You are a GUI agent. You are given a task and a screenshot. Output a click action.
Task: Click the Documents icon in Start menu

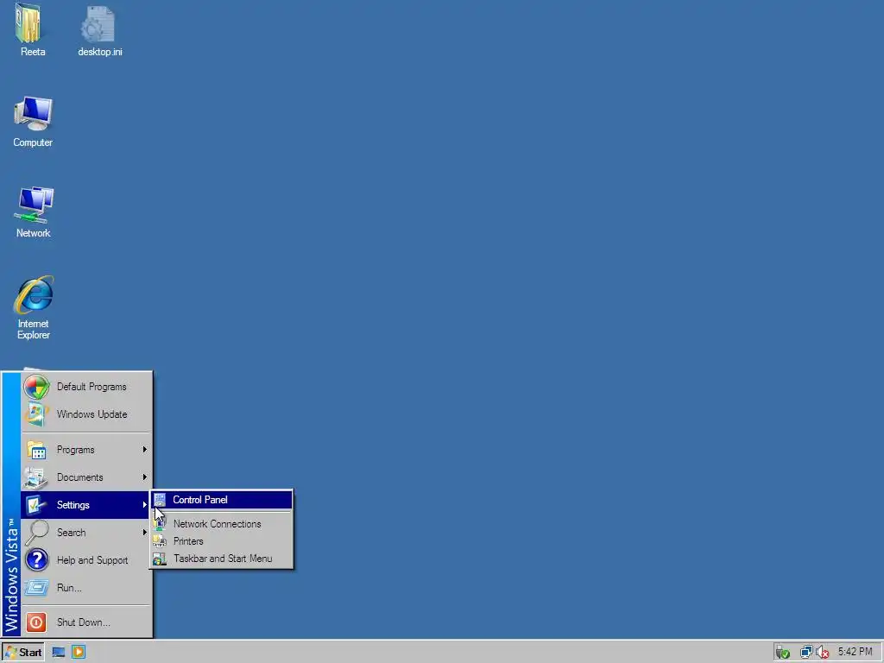[x=36, y=477]
